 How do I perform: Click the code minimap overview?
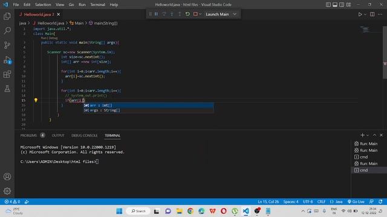tap(366, 30)
